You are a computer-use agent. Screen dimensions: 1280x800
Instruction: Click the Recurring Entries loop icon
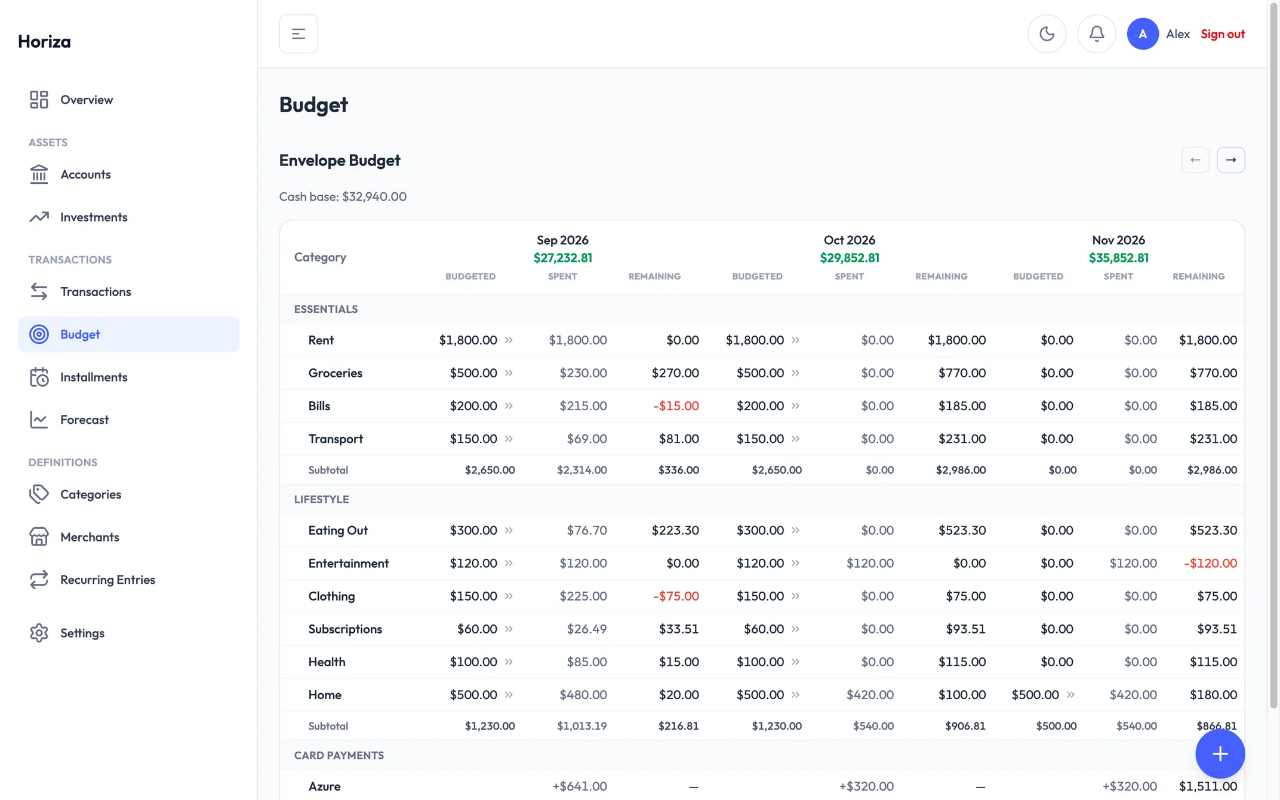tap(39, 580)
